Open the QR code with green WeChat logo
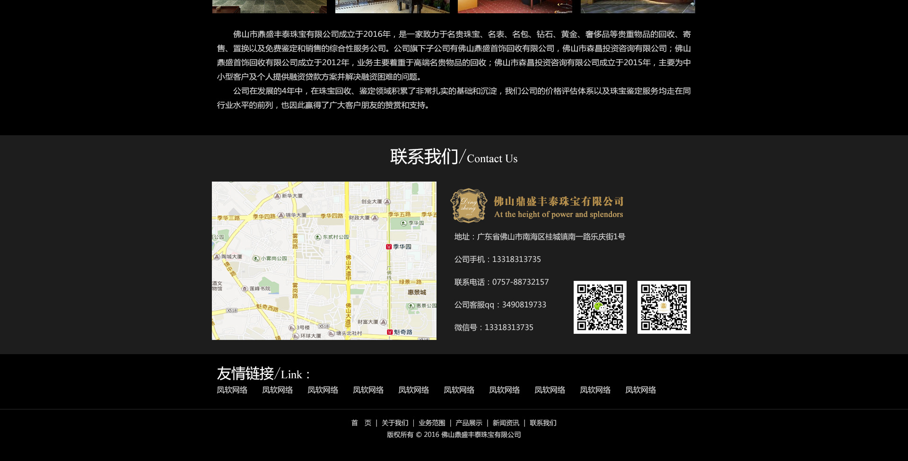 click(600, 307)
